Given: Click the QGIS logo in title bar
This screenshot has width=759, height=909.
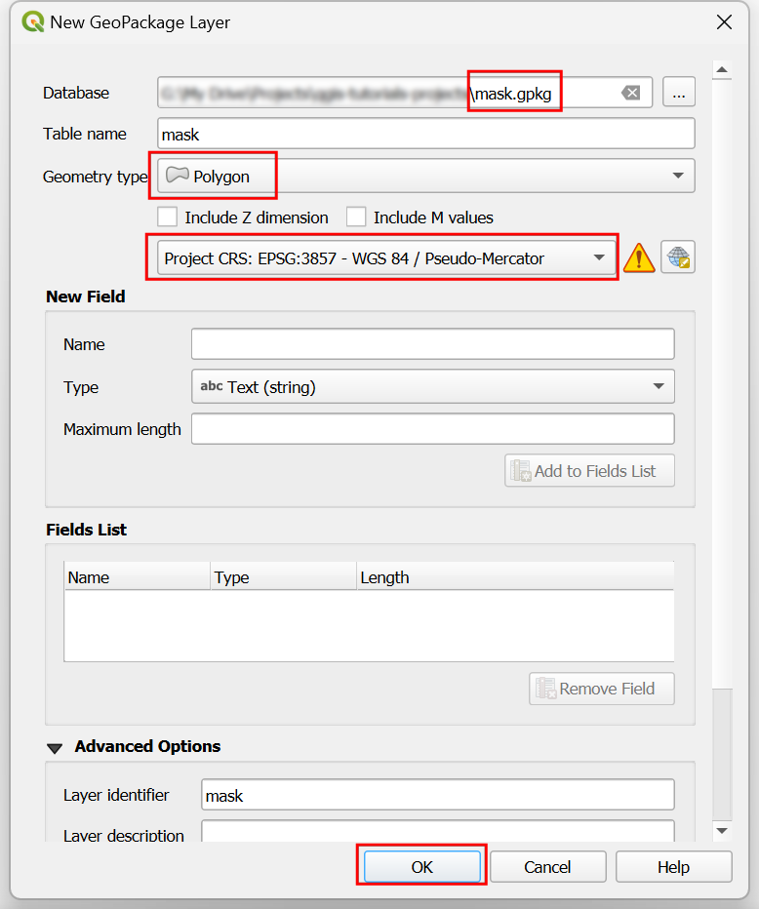Looking at the screenshot, I should coord(32,21).
